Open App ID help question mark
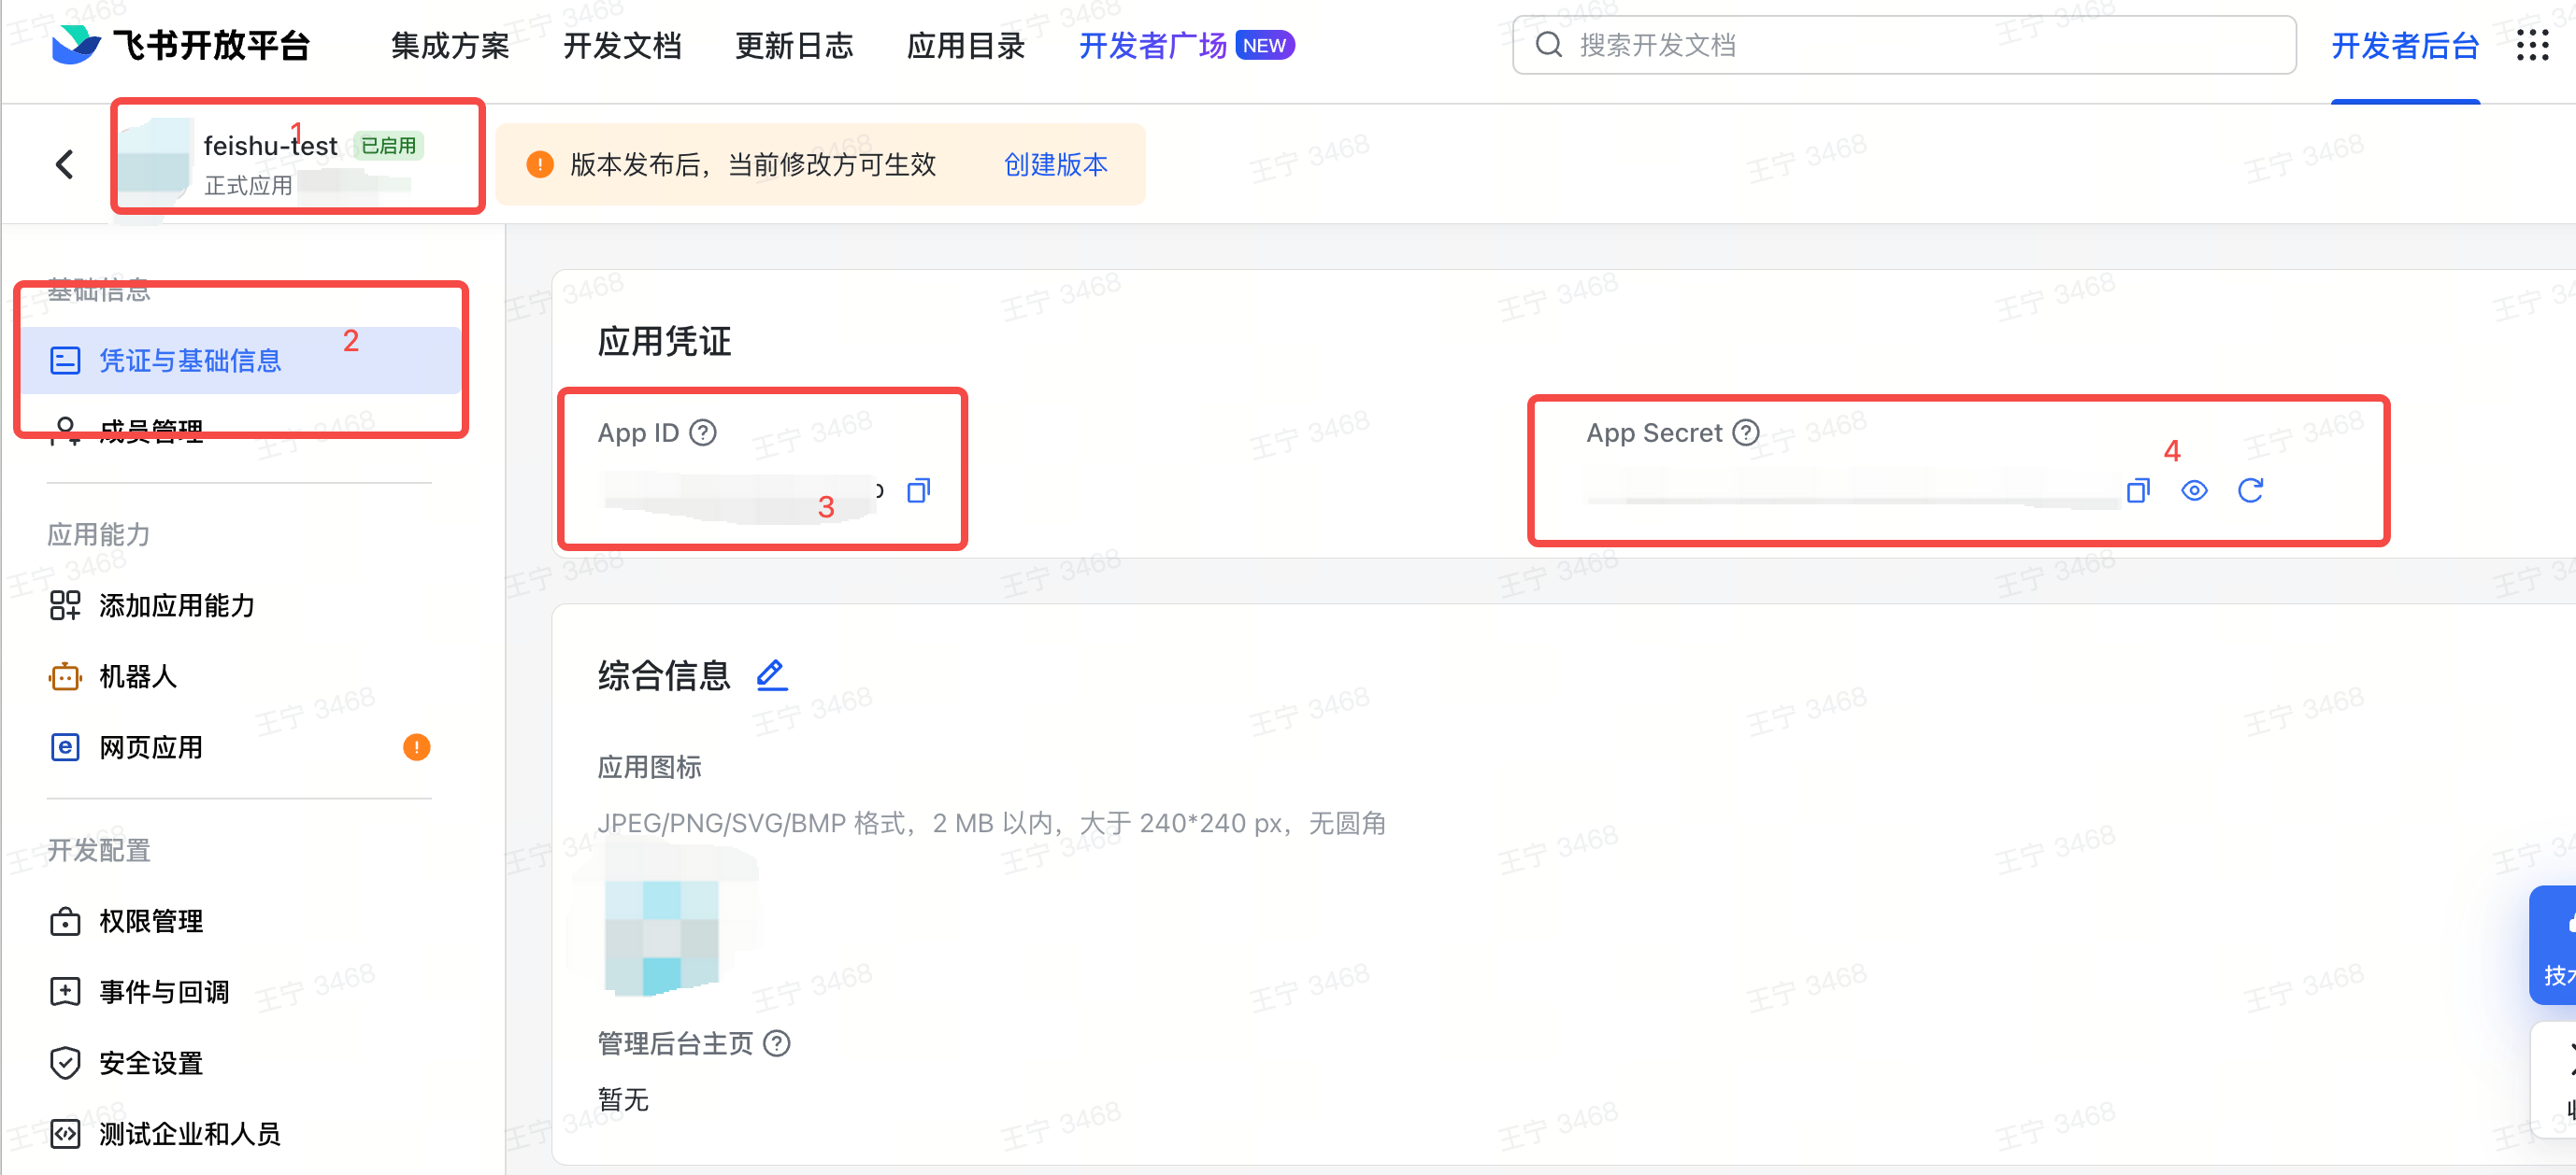2576x1175 pixels. pos(703,432)
